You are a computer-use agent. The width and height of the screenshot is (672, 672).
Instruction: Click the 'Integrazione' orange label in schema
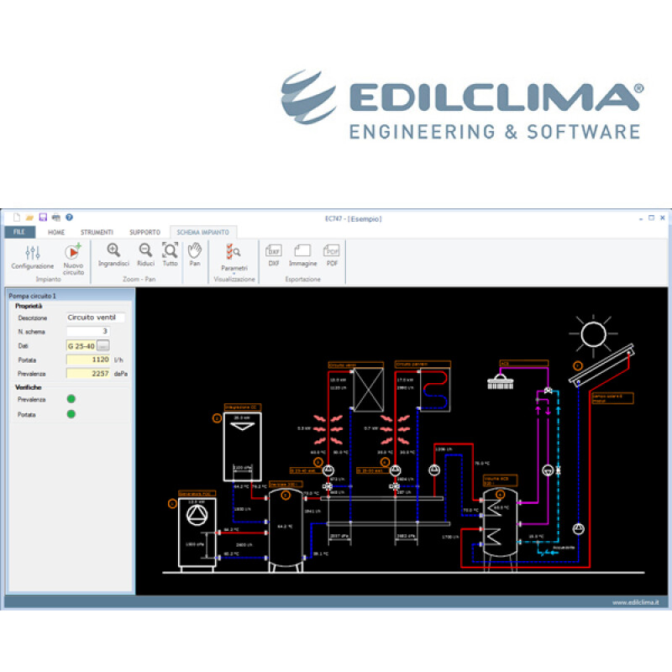[243, 407]
